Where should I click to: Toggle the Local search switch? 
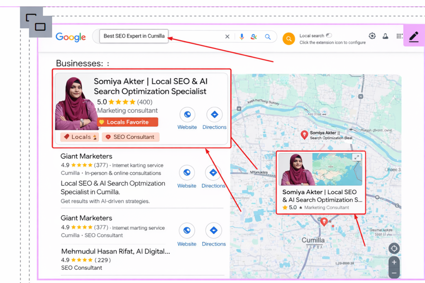329,36
